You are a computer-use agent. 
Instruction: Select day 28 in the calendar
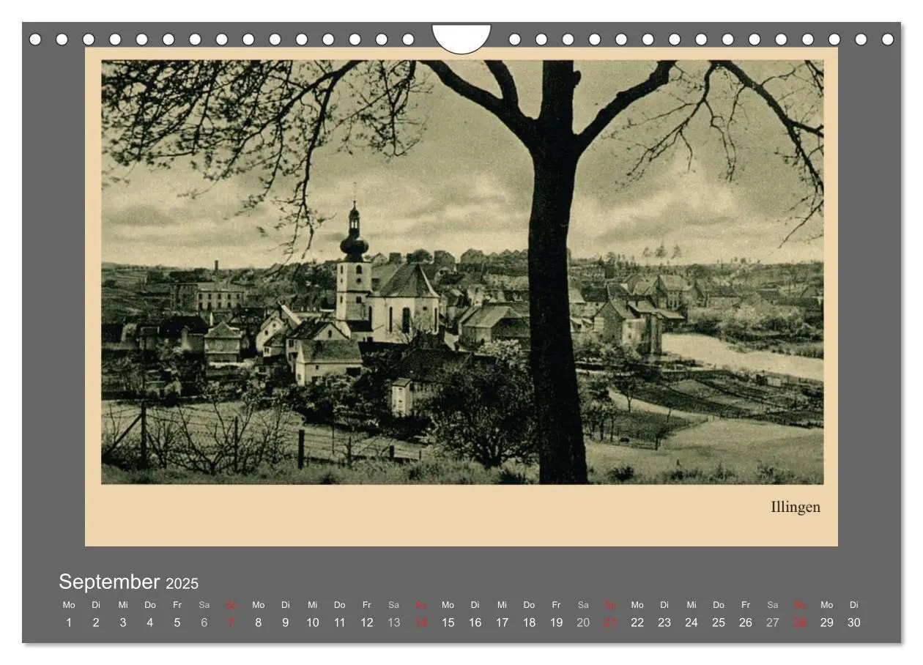click(800, 623)
